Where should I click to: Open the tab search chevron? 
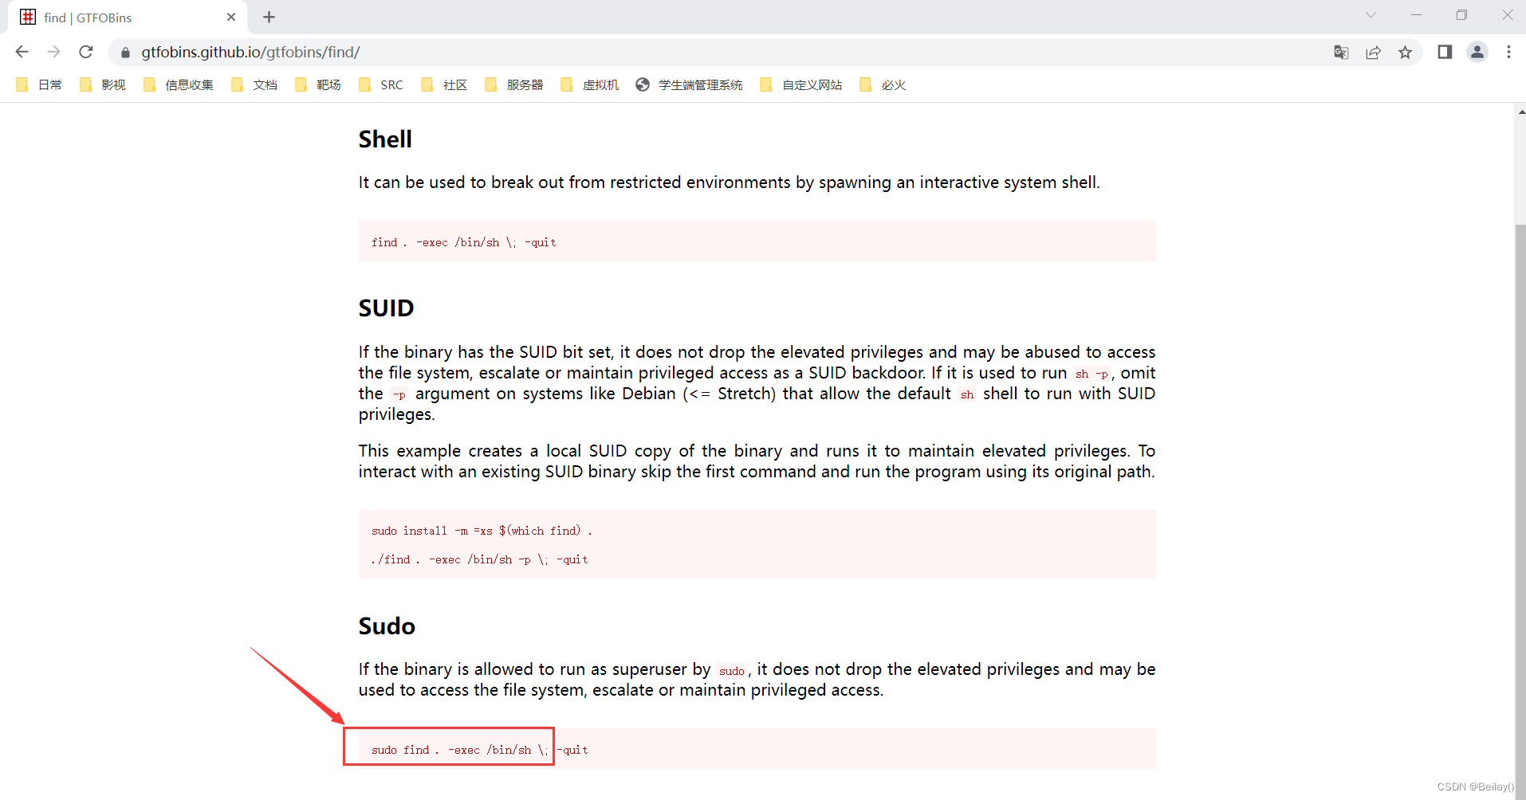(1371, 14)
